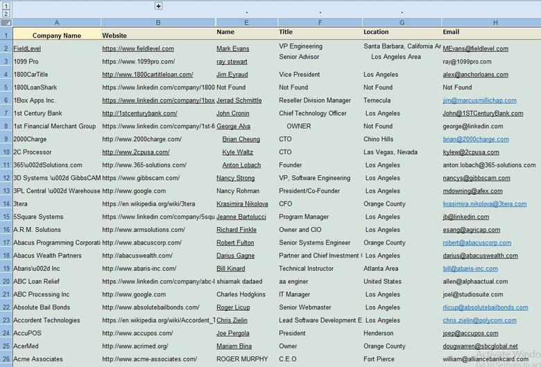Click email jim@marcusmillichap.com

[479, 100]
